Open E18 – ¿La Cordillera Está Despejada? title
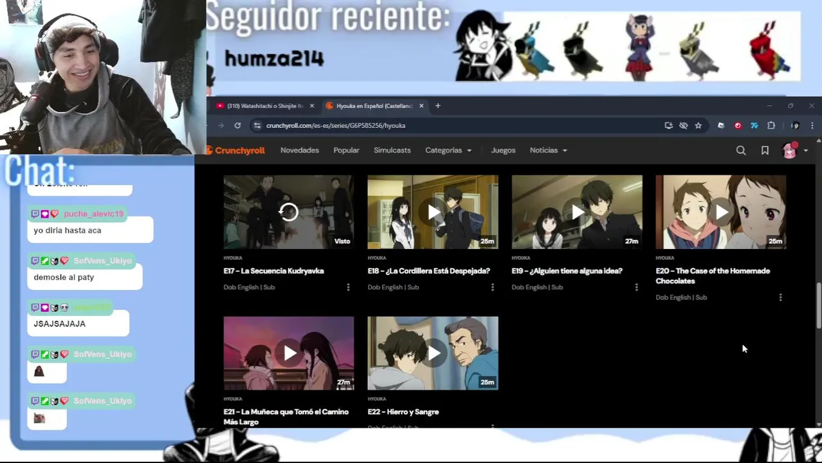Viewport: 822px width, 463px height. (x=429, y=271)
